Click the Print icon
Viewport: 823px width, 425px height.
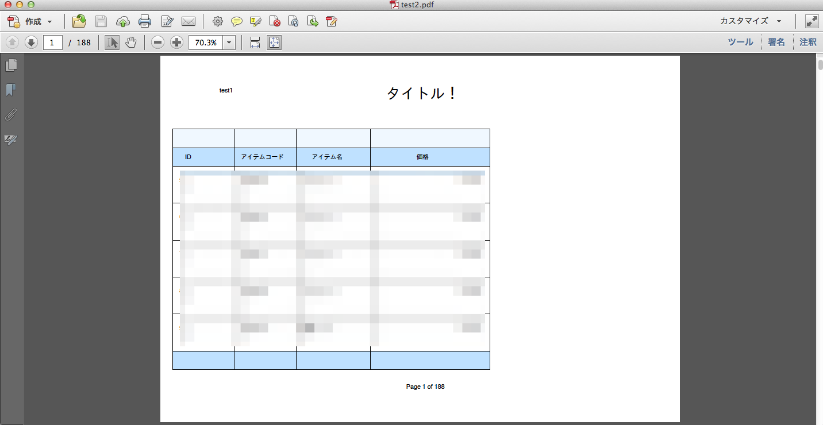pyautogui.click(x=145, y=22)
